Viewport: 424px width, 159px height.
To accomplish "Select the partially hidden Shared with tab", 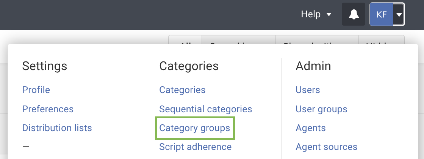I will tap(317, 41).
